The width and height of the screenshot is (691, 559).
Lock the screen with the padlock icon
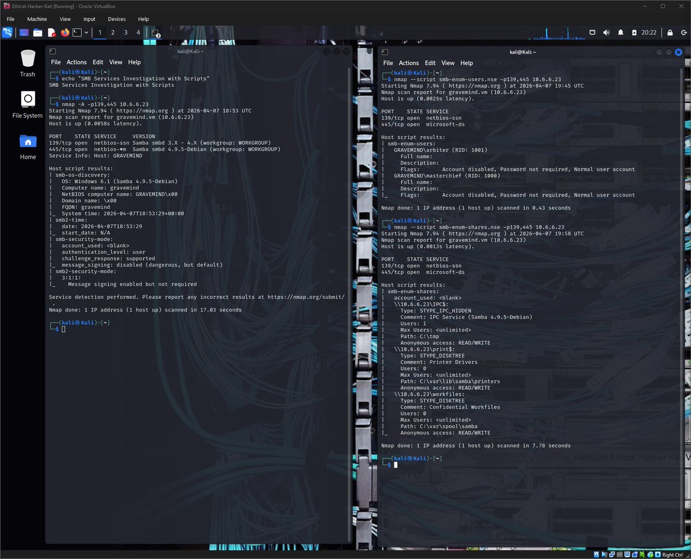(x=670, y=33)
